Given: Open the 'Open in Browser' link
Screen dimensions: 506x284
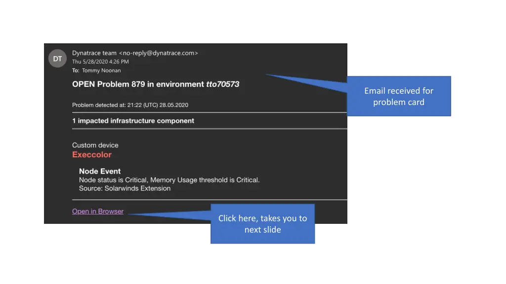Looking at the screenshot, I should pos(98,211).
